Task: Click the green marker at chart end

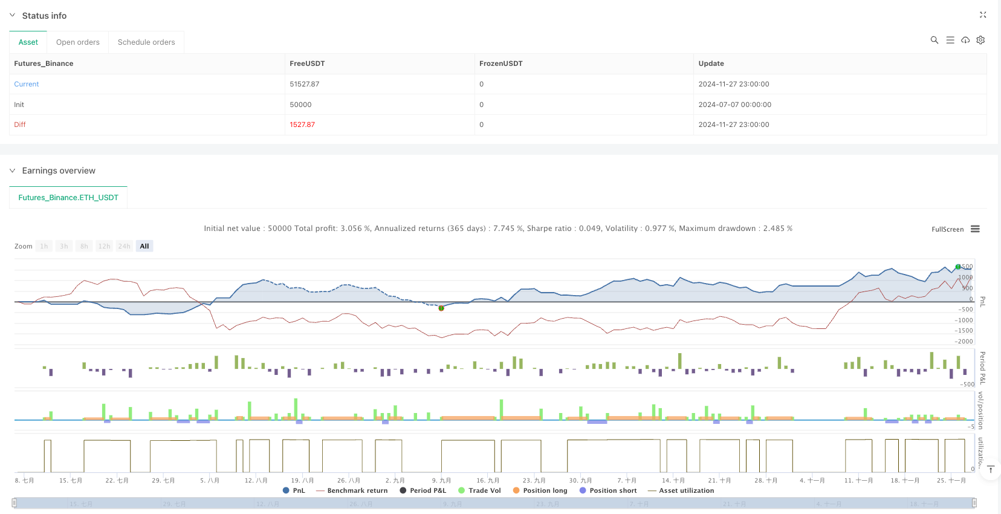Action: click(x=958, y=267)
